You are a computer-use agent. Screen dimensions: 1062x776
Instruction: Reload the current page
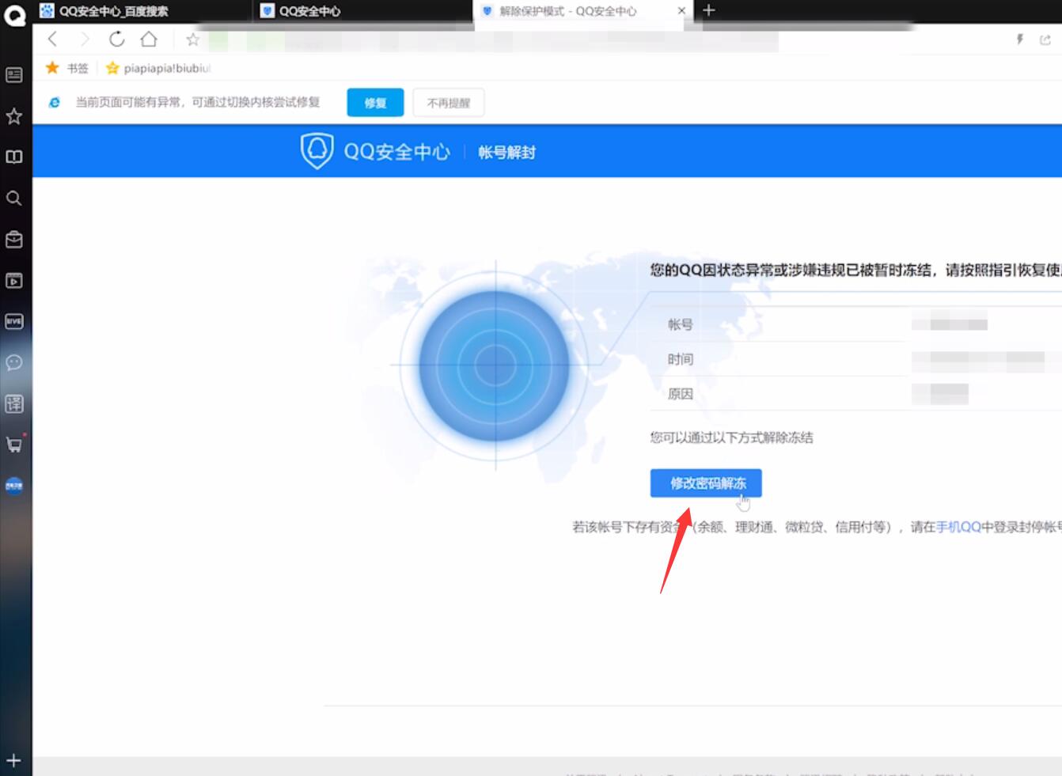117,39
